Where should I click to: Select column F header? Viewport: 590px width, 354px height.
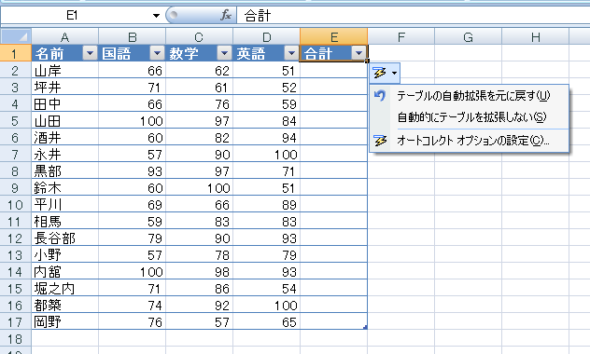(401, 36)
